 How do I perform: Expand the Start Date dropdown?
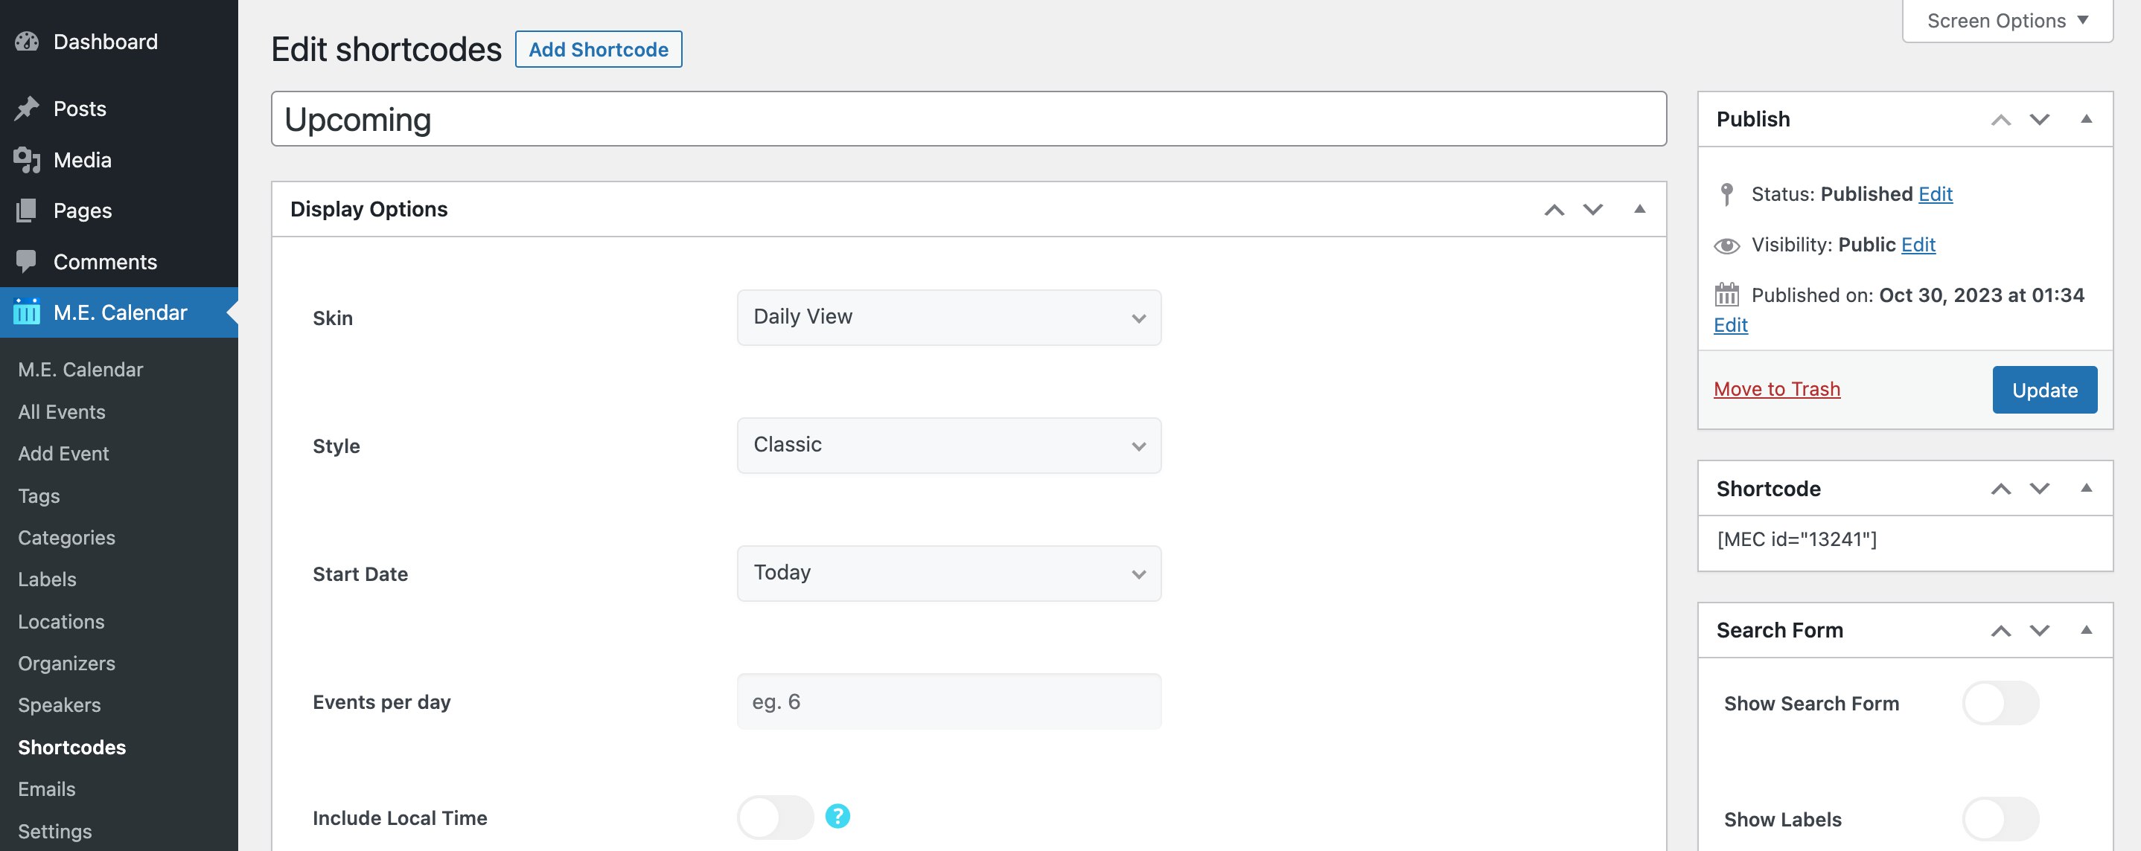(x=948, y=573)
